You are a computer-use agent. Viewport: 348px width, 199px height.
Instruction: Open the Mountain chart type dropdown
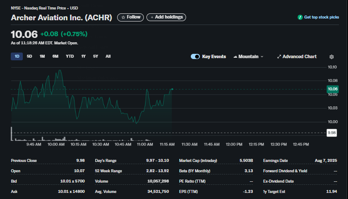pyautogui.click(x=249, y=56)
